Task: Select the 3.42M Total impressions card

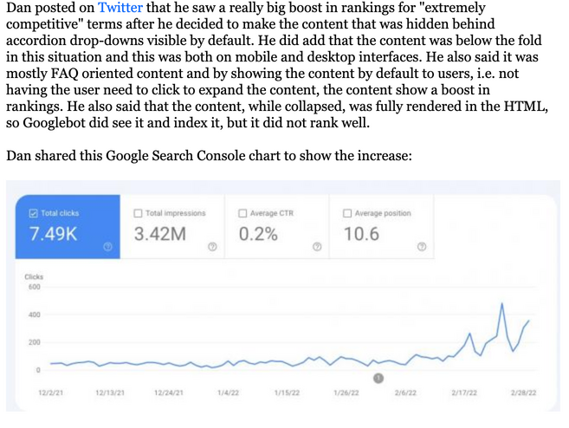Action: click(172, 226)
